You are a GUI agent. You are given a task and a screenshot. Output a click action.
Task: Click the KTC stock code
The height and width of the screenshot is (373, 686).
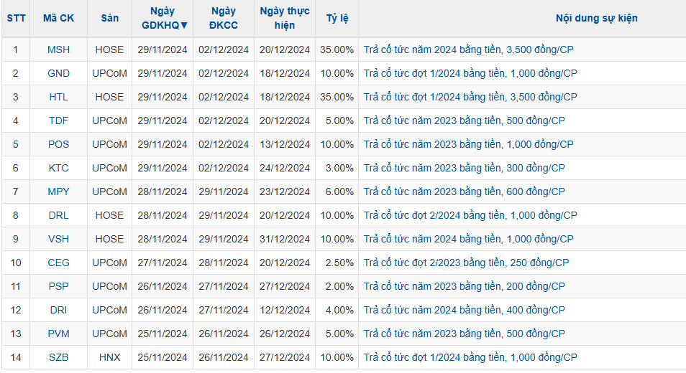coord(59,168)
